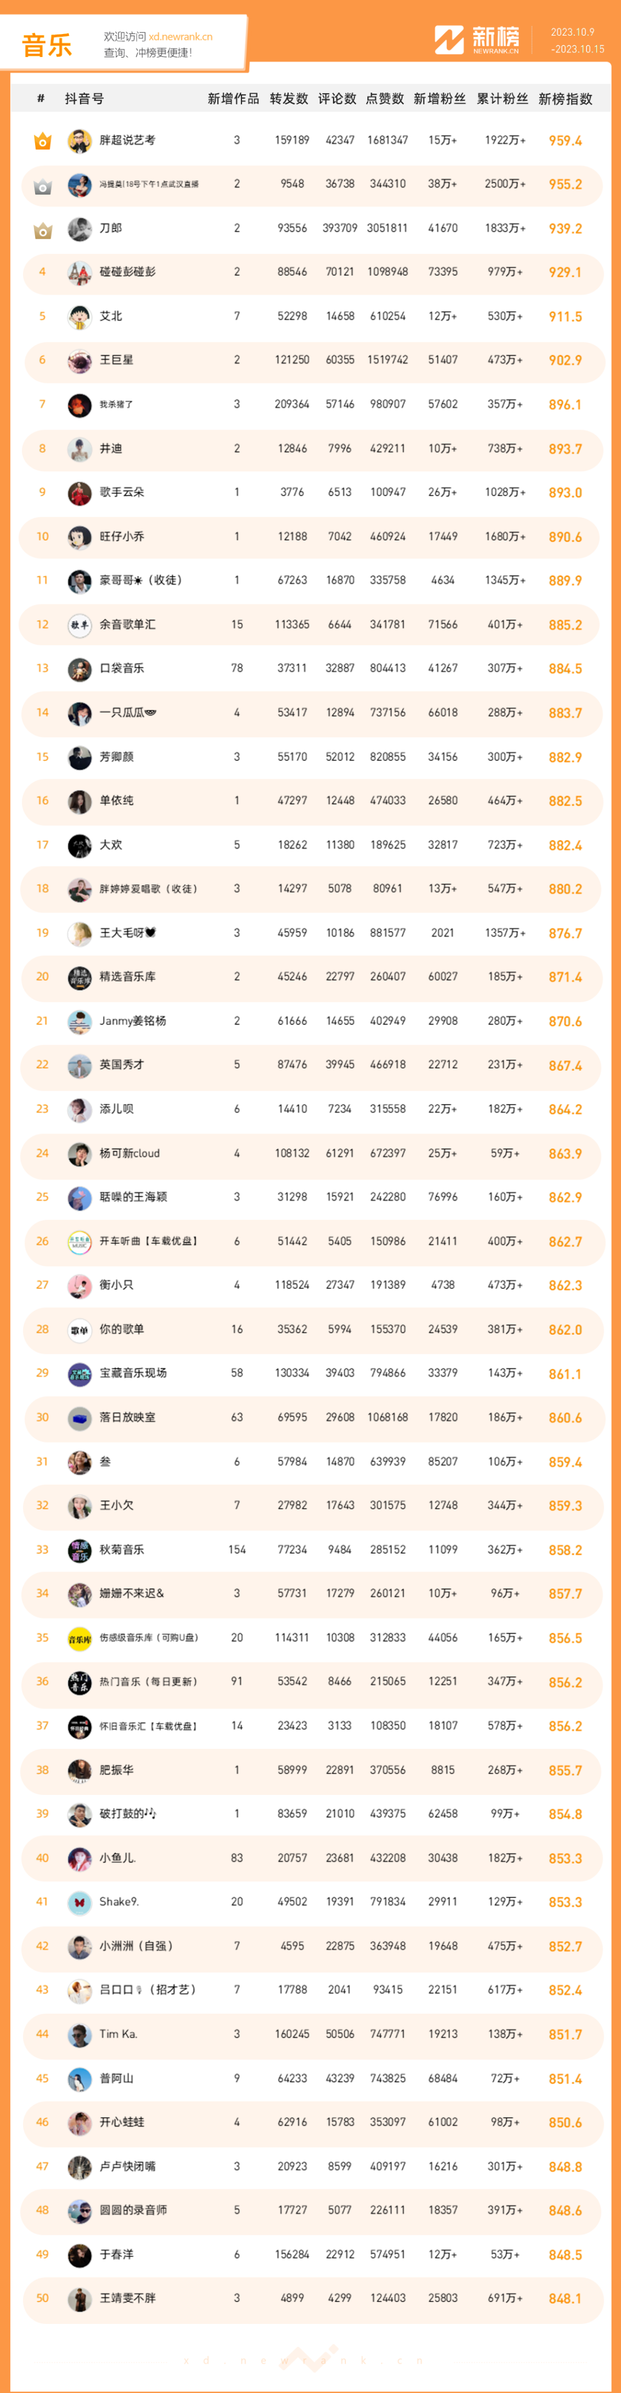621x2393 pixels.
Task: Click the 新增粉丝 column header
Action: (x=439, y=98)
